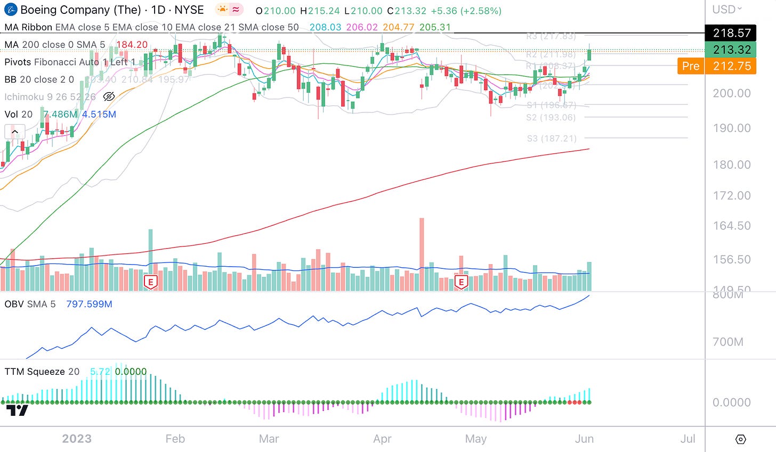Click the TTM Squeeze value 5.72

coord(100,372)
